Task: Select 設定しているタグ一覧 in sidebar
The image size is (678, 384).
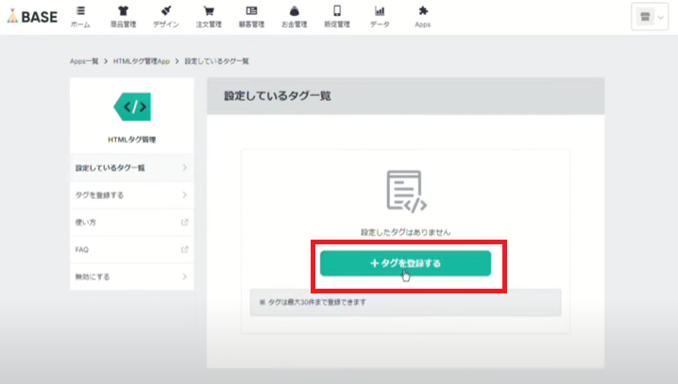Action: (131, 168)
